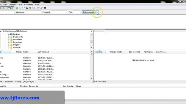
Task: Open the Quickconnect history dropdown arrow
Action: click(x=97, y=12)
